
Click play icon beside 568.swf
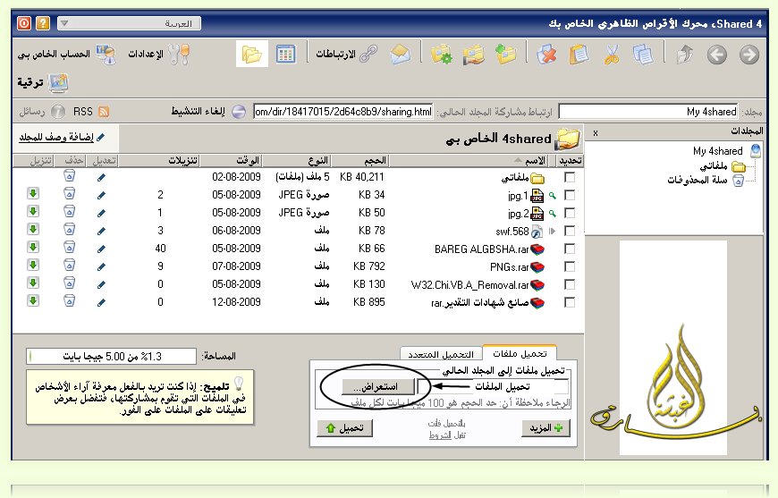(x=553, y=232)
